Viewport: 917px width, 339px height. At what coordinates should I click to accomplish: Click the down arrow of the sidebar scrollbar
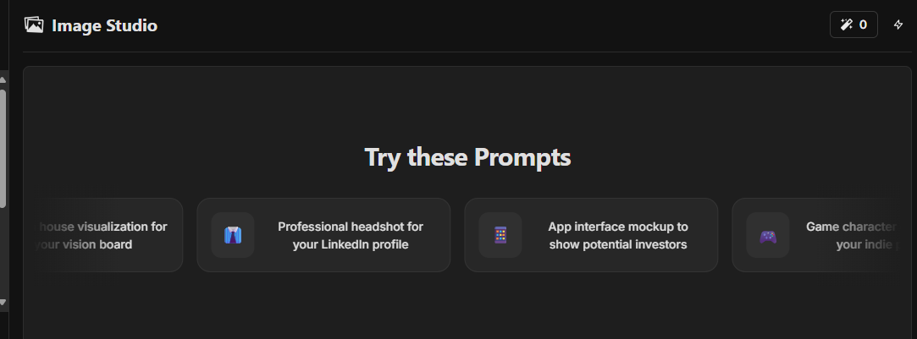[x=3, y=303]
